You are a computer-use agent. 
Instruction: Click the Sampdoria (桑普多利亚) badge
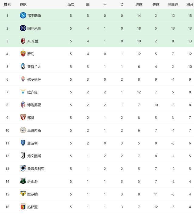[23, 169]
